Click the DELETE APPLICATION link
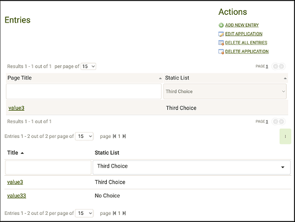Image resolution: width=295 pixels, height=222 pixels. [x=247, y=52]
